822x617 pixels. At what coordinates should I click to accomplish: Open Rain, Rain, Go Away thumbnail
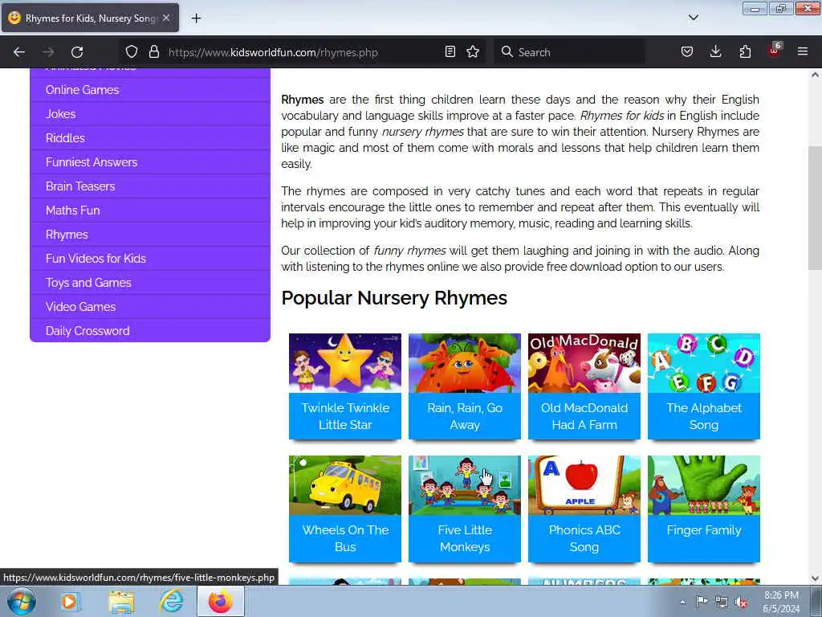click(x=465, y=363)
